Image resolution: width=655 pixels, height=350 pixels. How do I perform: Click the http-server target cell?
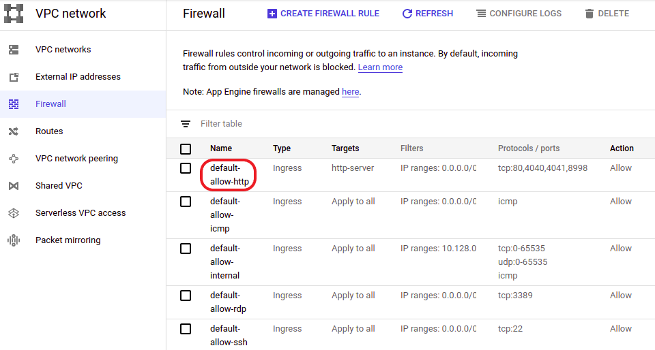point(353,168)
